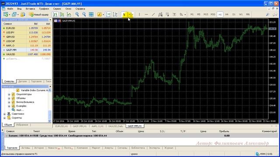Open the shapes and objects tool

[x=181, y=14]
